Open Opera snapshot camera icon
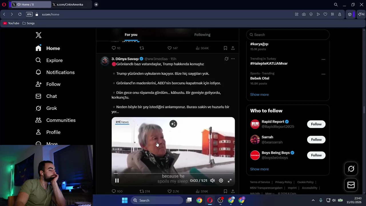Viewport: 366px width, 206px height. pos(304,14)
